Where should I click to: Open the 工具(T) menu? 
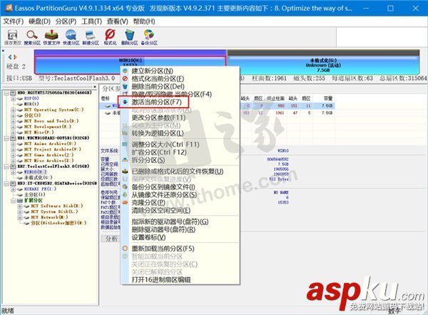coord(91,21)
